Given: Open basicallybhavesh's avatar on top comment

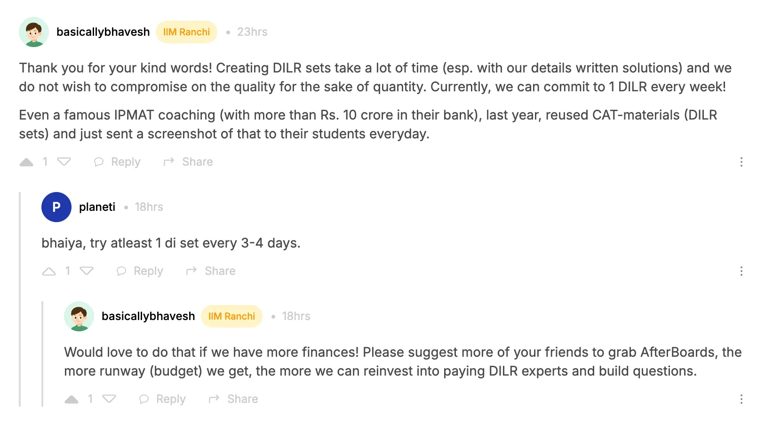Looking at the screenshot, I should [34, 32].
